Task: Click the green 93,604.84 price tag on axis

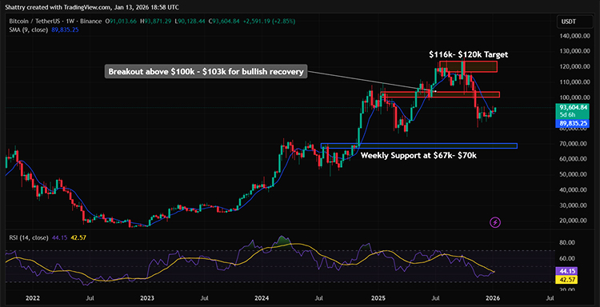Action: pos(573,108)
